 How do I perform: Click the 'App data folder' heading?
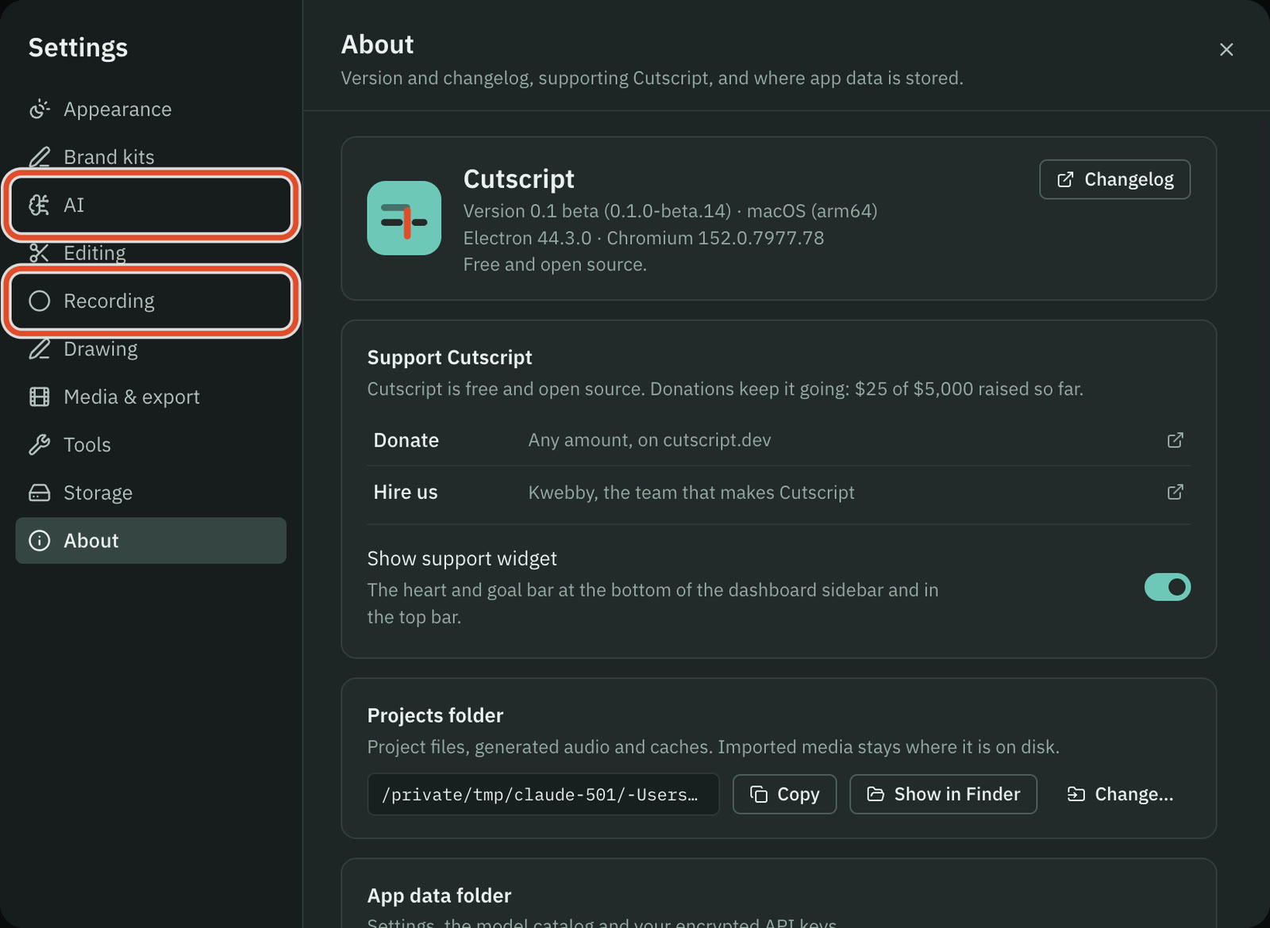439,895
